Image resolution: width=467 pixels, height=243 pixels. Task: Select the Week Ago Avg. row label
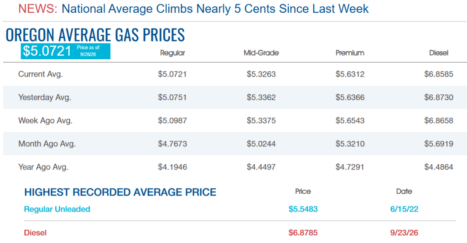pyautogui.click(x=45, y=121)
